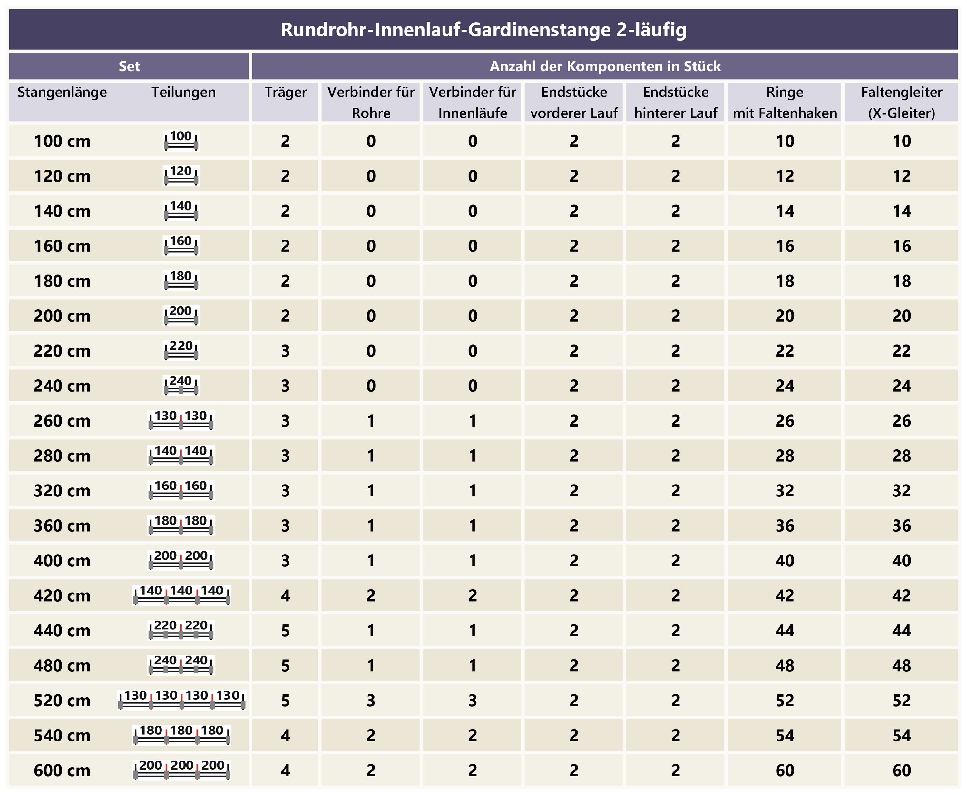Select the single 240 division diagram
The width and height of the screenshot is (967, 795).
(181, 385)
